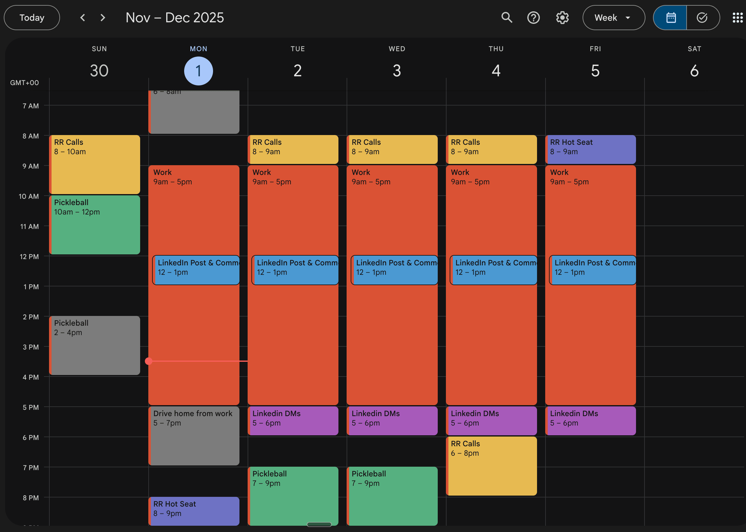
Task: Open Wednesday LinkedIn Post 12–1pm event
Action: 395,270
